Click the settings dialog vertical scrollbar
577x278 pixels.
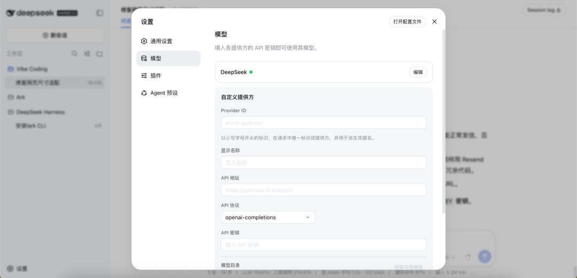tap(443, 121)
